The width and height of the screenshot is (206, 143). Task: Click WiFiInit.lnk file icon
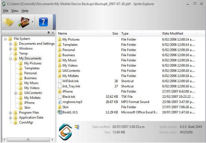point(60,81)
